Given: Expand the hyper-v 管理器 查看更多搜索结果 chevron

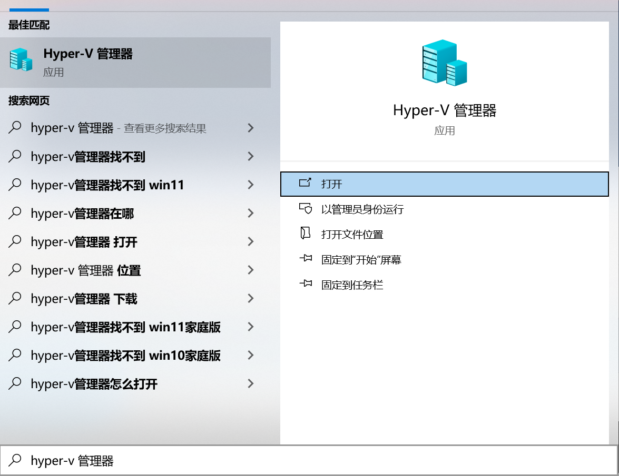Looking at the screenshot, I should (250, 128).
